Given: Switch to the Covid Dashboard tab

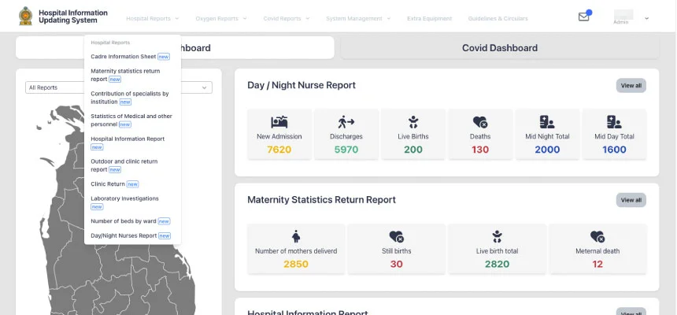Looking at the screenshot, I should [499, 48].
